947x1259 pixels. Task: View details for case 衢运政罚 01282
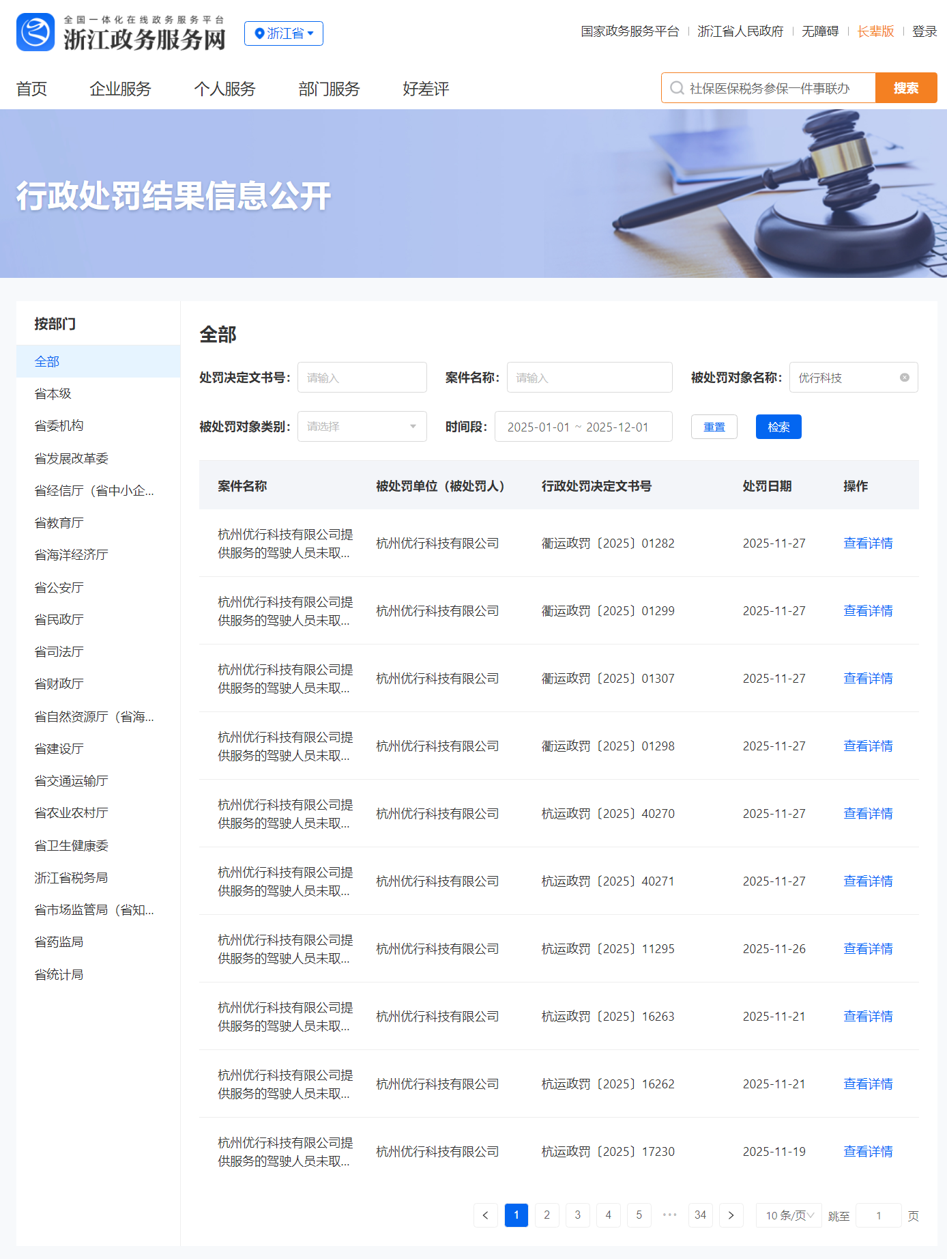tap(867, 543)
